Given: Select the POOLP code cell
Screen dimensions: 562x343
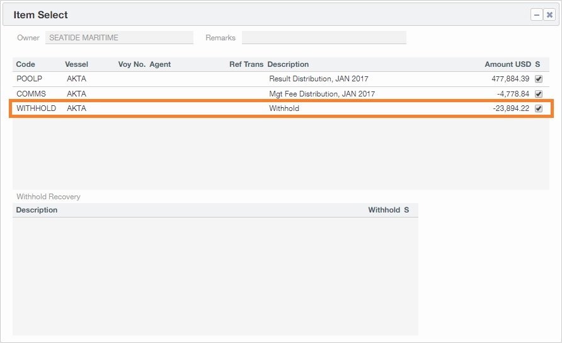Looking at the screenshot, I should pyautogui.click(x=28, y=79).
